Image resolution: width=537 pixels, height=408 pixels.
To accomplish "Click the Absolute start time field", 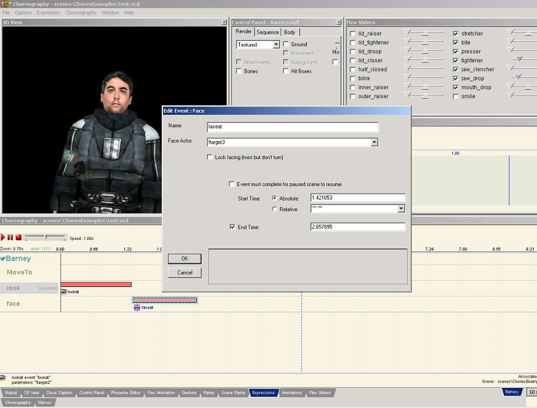I will coord(358,197).
